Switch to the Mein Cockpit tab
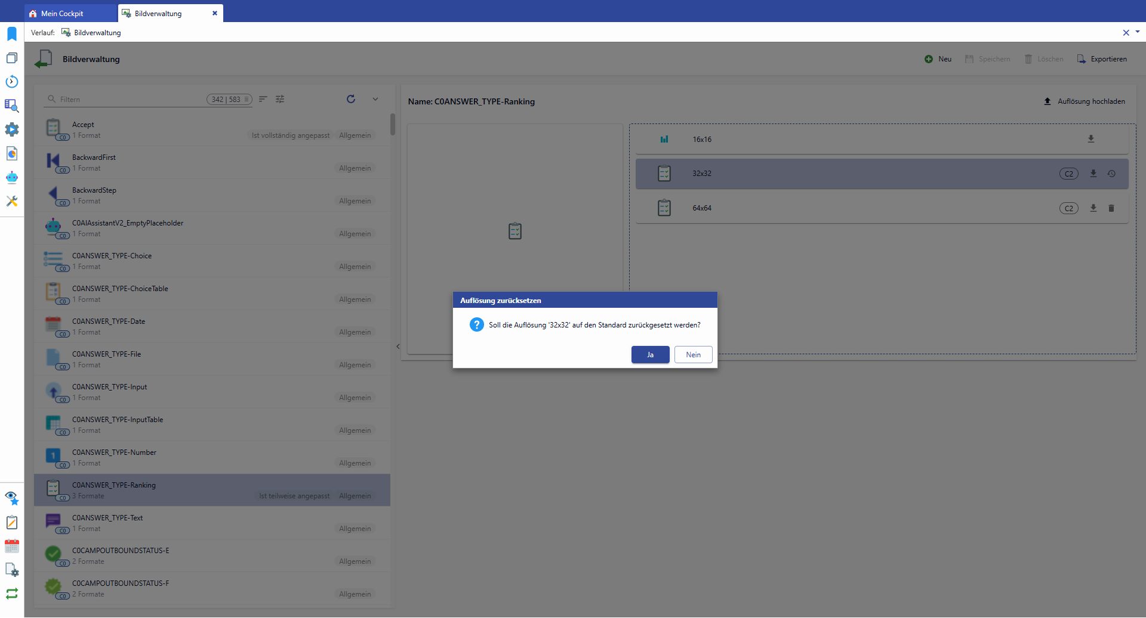This screenshot has width=1146, height=618. coord(71,13)
